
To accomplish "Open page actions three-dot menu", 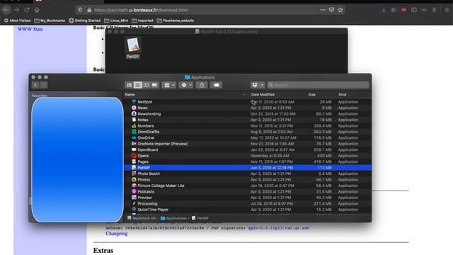I will (323, 10).
